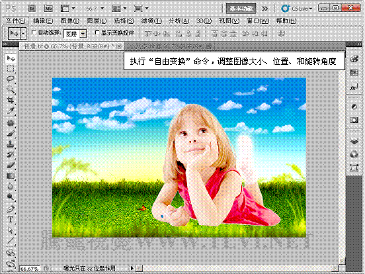Select the Spot Healing Brush tool

[11, 123]
